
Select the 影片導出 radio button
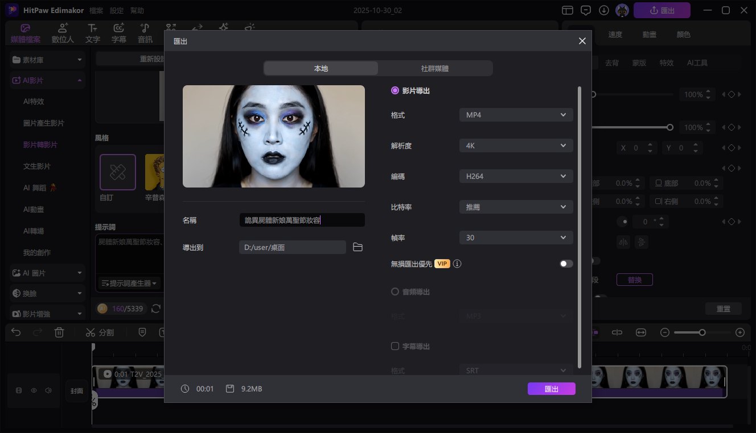pyautogui.click(x=395, y=90)
